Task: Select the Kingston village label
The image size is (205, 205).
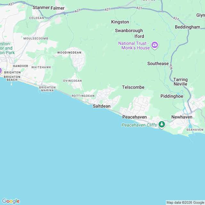Action: point(120,22)
